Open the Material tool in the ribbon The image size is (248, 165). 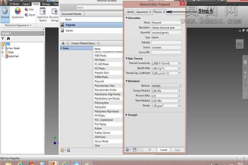pos(5,15)
